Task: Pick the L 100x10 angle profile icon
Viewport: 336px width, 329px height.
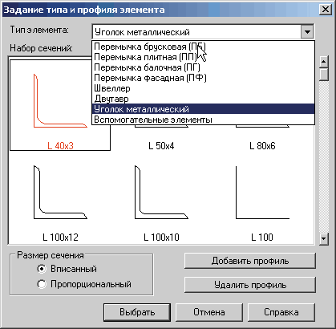Action: [x=161, y=193]
